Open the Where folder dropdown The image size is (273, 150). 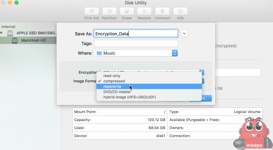[x=175, y=53]
